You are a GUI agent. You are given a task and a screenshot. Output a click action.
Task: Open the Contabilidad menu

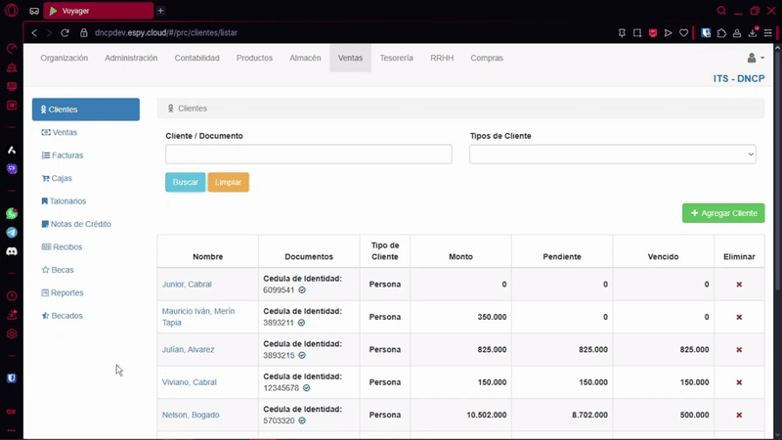pyautogui.click(x=196, y=58)
